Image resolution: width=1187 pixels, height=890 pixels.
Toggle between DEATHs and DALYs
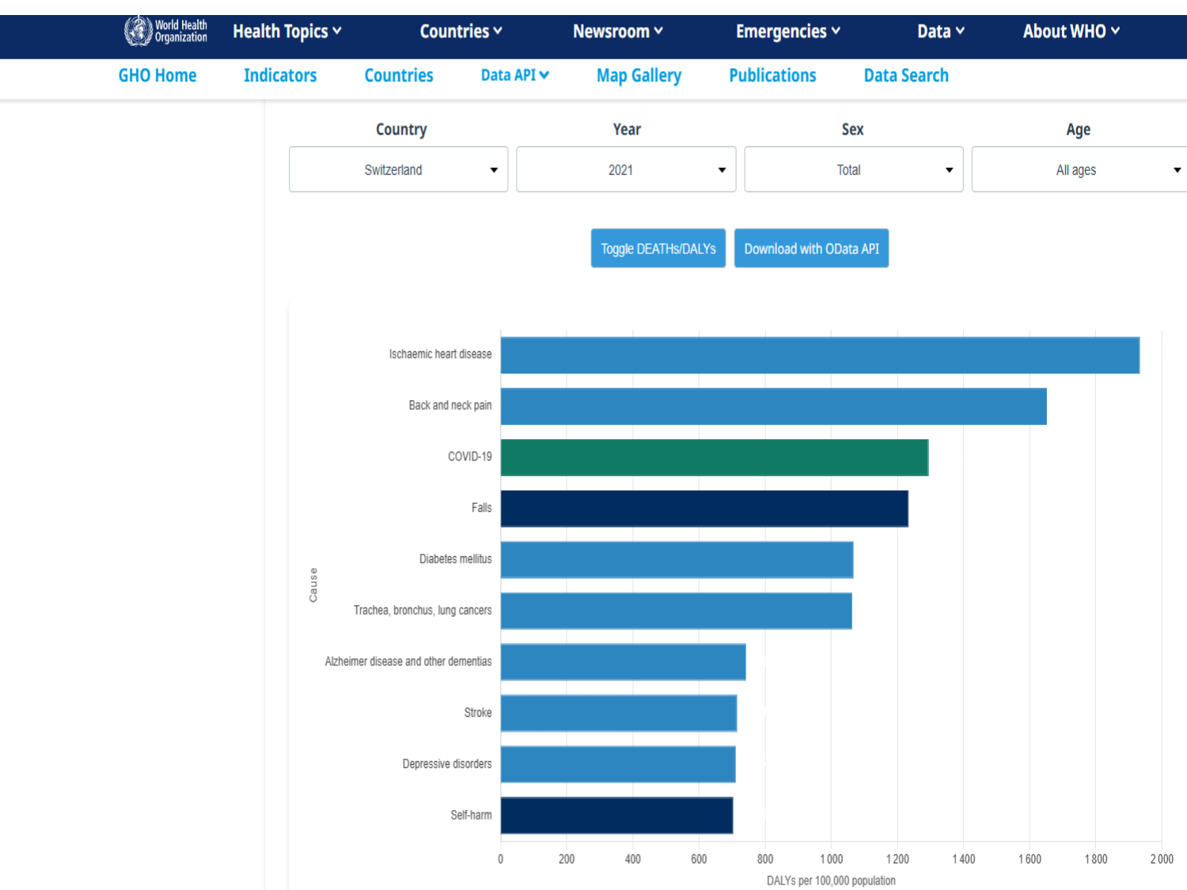tap(658, 248)
